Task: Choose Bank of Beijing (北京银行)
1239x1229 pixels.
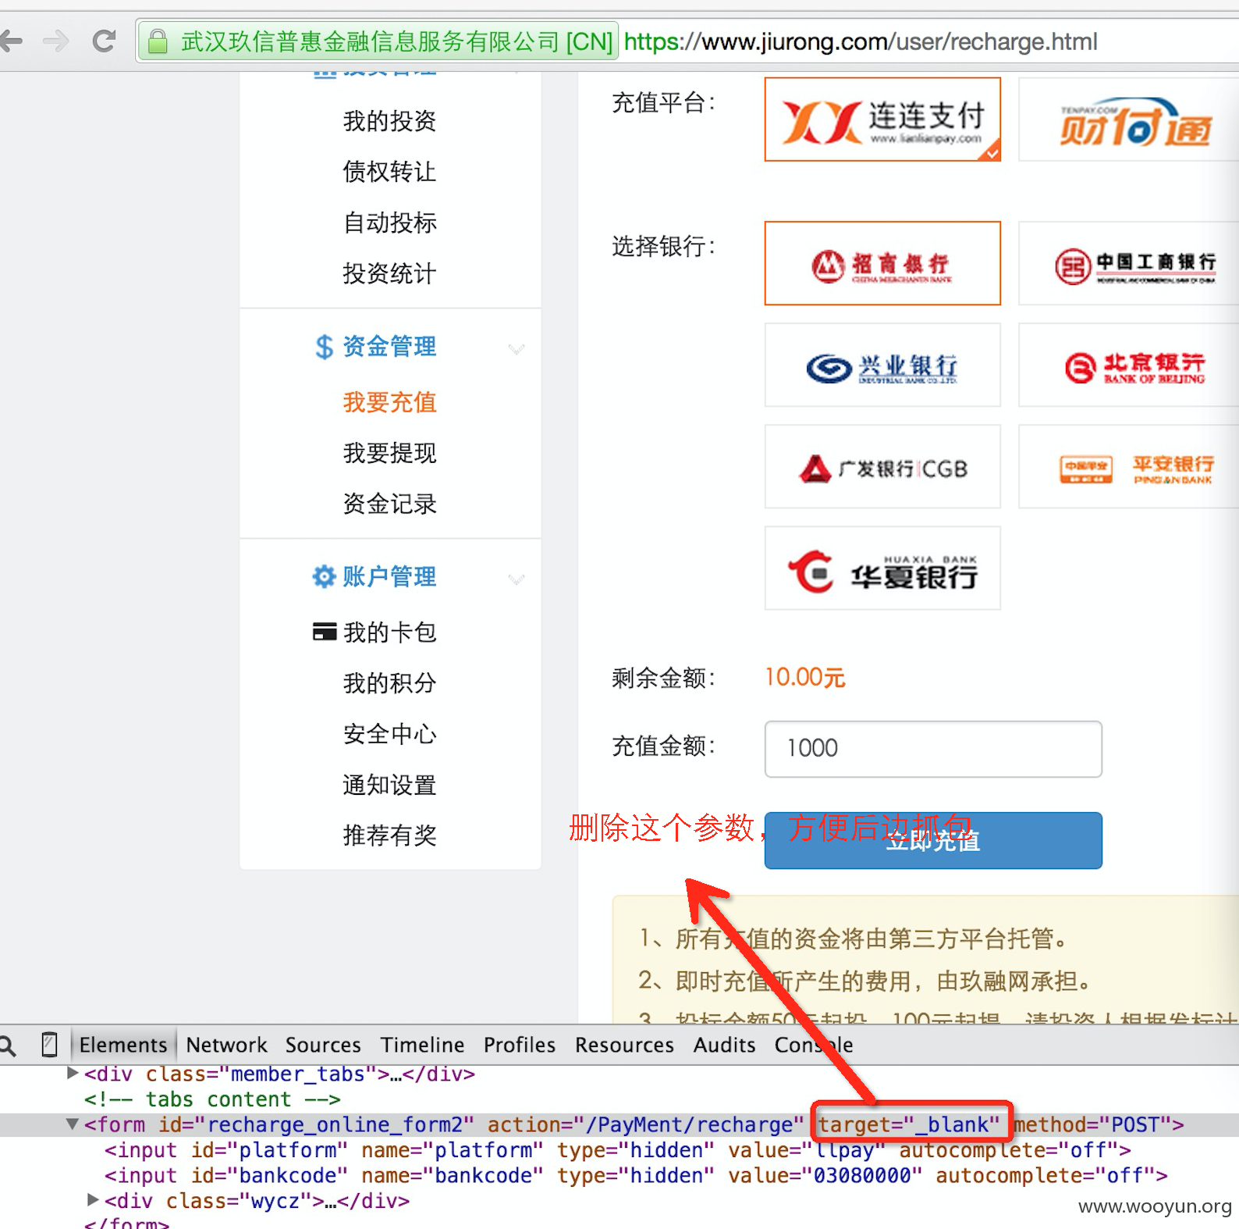Action: pos(1129,365)
